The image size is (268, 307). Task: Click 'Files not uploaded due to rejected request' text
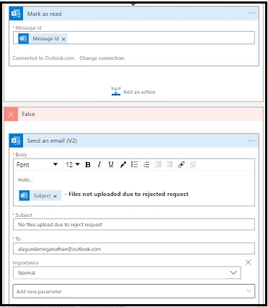coord(128,194)
